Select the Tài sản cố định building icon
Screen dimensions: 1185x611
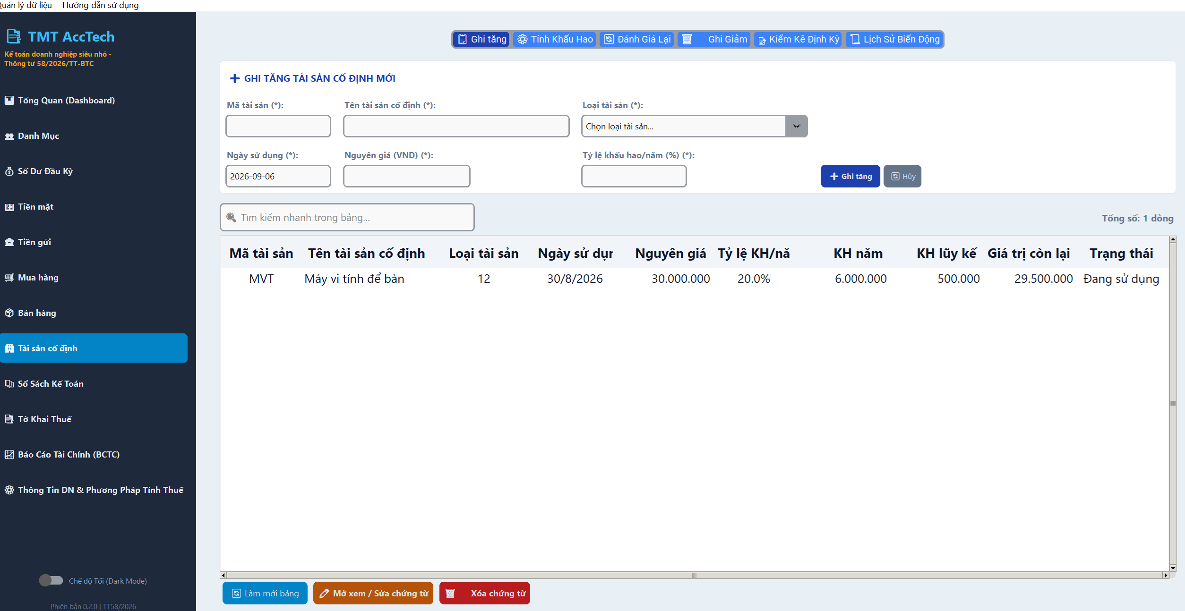[9, 348]
